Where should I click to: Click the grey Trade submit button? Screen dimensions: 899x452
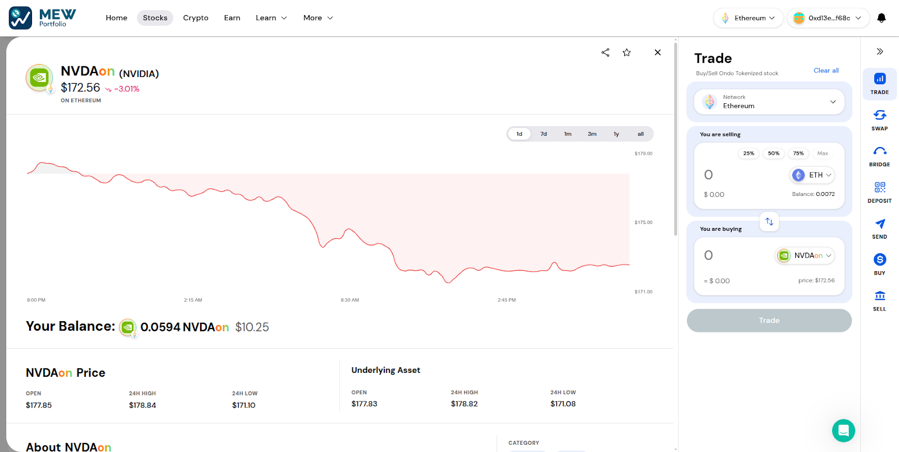(x=769, y=321)
